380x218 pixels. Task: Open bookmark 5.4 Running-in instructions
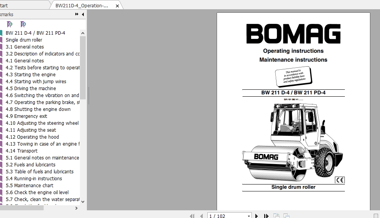click(x=34, y=179)
